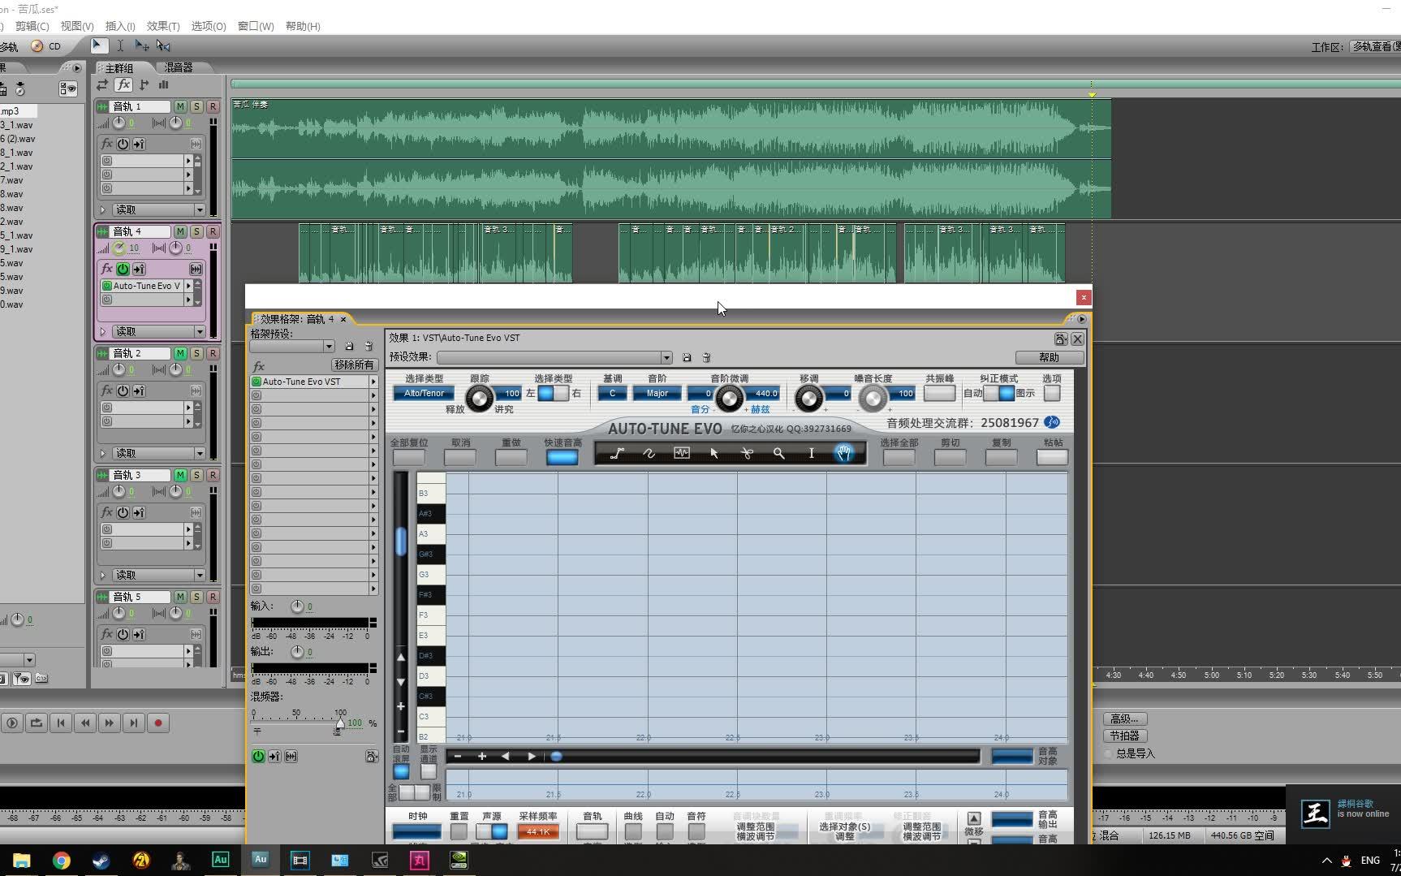This screenshot has width=1401, height=876.
Task: Toggle power for 音轨 4 effects rack
Action: [x=123, y=269]
